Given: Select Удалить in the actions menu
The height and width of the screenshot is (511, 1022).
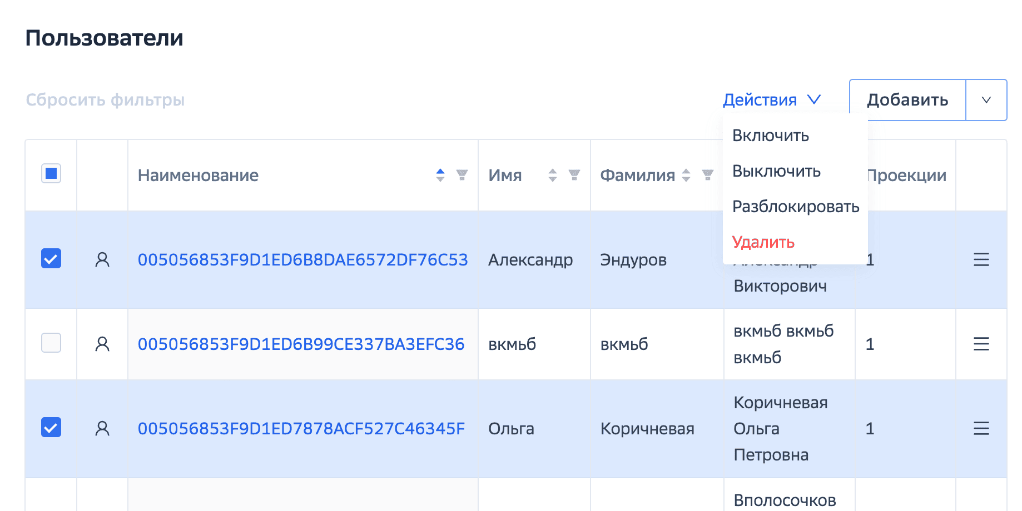Looking at the screenshot, I should pyautogui.click(x=763, y=242).
